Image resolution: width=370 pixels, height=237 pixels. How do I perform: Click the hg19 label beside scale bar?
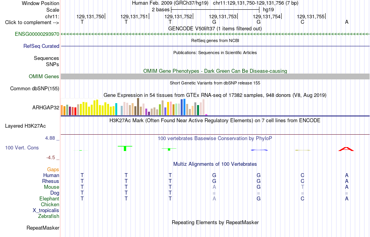tap(268, 10)
